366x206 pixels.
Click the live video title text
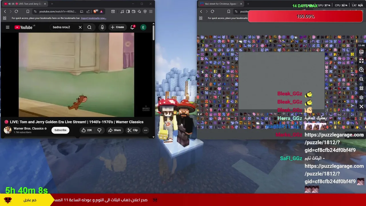point(77,122)
